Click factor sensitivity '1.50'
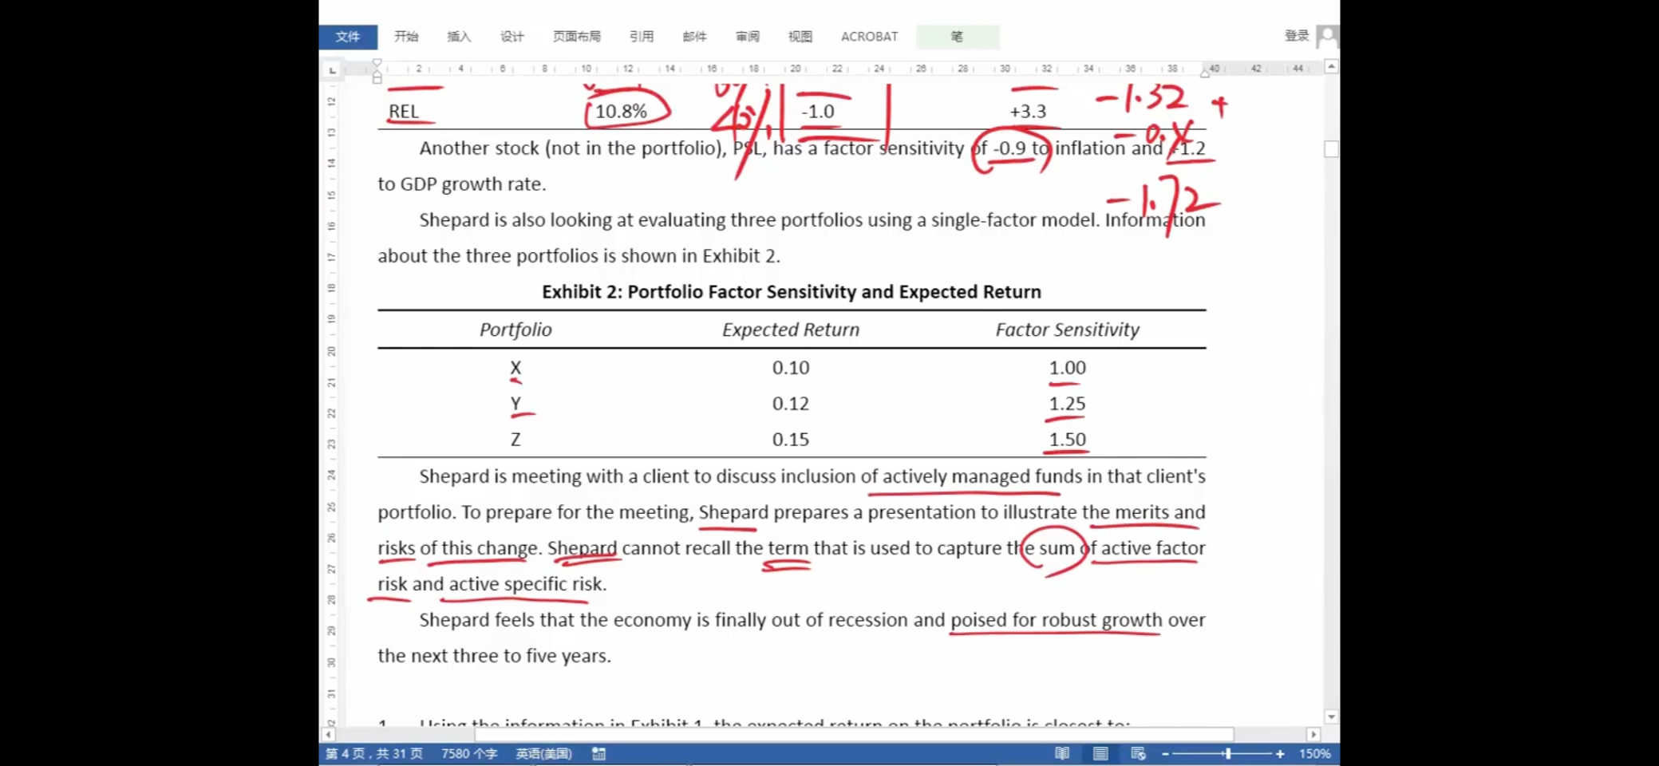This screenshot has height=766, width=1659. tap(1067, 440)
